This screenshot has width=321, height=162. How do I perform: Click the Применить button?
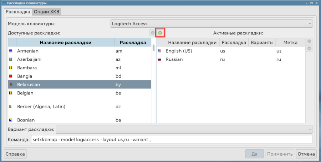point(280,154)
